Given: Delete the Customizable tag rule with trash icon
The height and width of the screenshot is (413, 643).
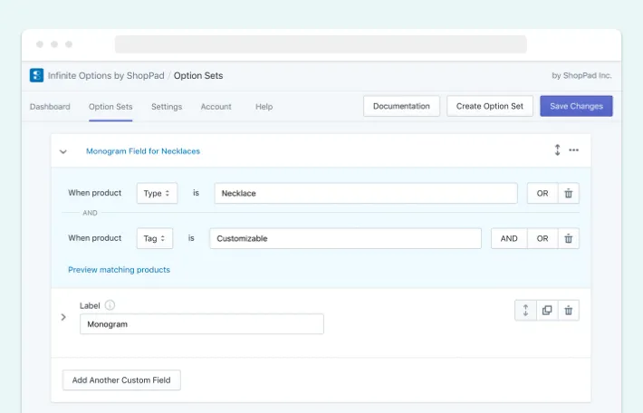Looking at the screenshot, I should point(569,238).
